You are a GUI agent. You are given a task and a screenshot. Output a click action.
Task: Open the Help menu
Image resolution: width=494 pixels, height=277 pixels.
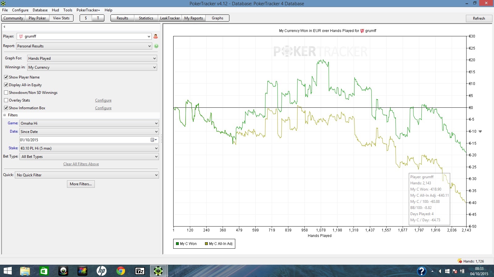pos(108,10)
